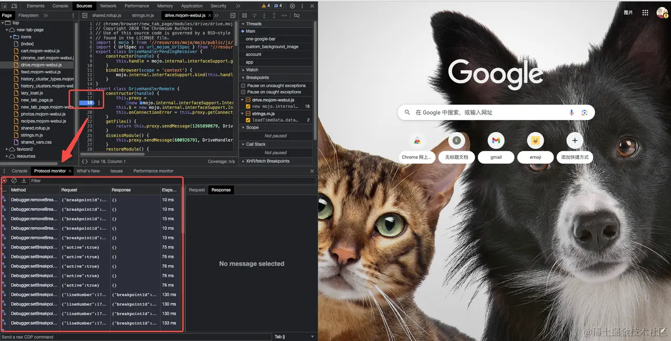
Task: Expand the resources tree node
Action: [x=6, y=156]
